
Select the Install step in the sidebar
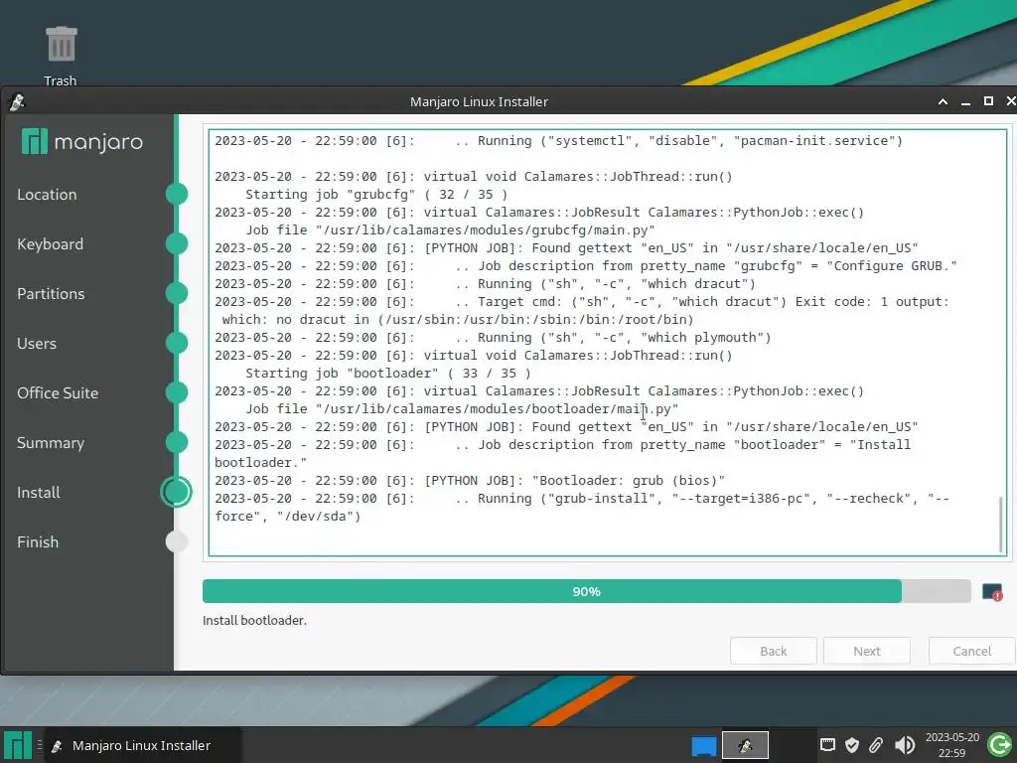tap(39, 493)
